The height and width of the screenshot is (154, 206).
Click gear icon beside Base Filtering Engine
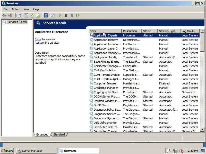[x=91, y=61]
